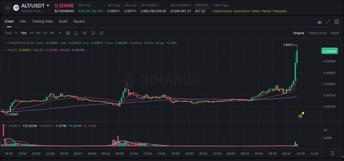Expand chart to fullscreen

pos(328,22)
